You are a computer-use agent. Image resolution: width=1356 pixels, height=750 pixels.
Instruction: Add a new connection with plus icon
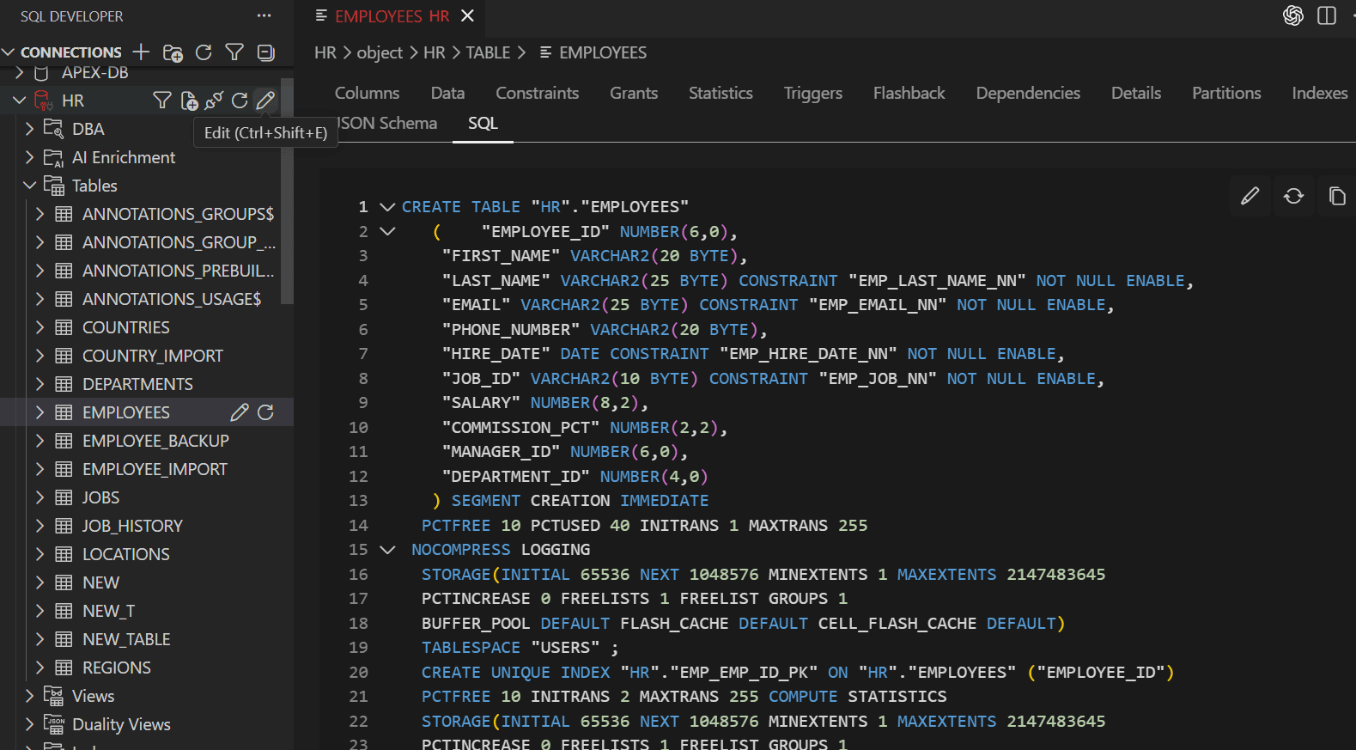click(142, 52)
